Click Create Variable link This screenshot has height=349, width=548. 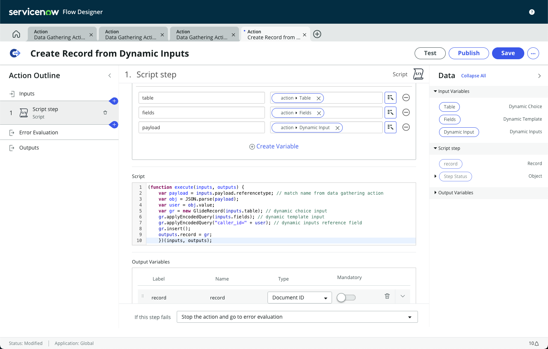coord(274,146)
